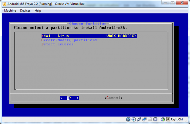Confirm with the OK button
The image size is (190, 124).
point(69,98)
